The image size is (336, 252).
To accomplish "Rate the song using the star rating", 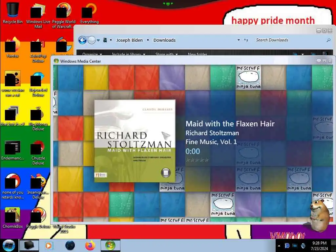I will coord(197,160).
